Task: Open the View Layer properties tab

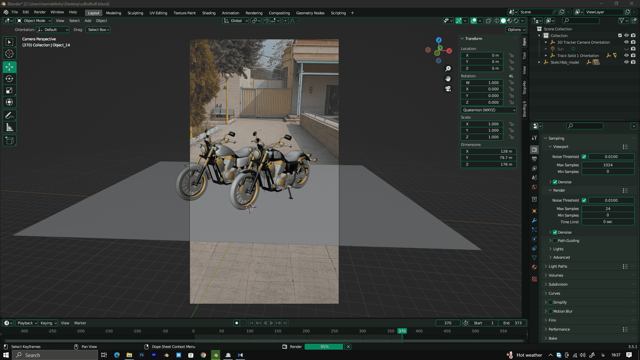Action: [534, 168]
